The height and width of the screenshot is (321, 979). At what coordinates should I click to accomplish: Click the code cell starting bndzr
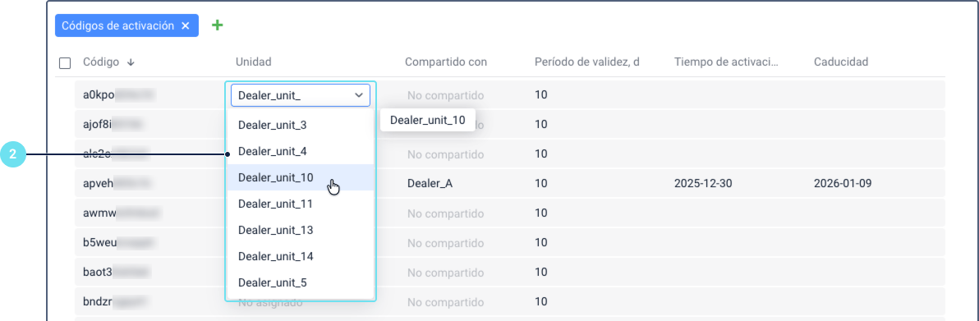[x=117, y=301]
